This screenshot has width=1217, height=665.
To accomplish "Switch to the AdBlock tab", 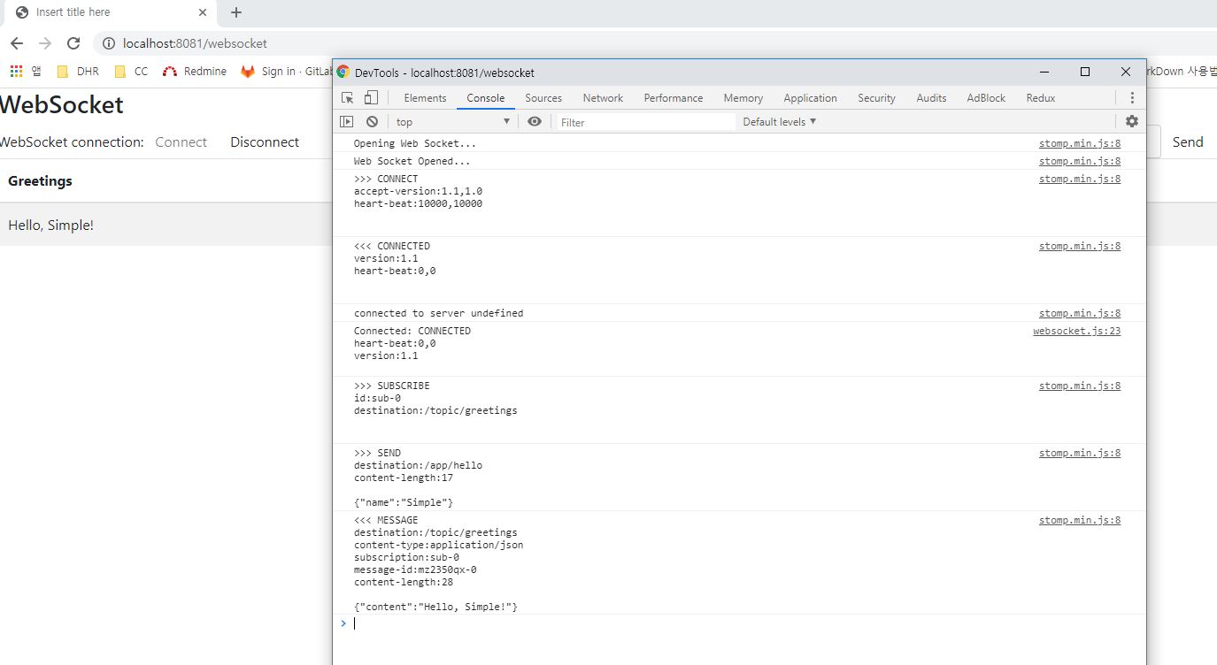I will tap(986, 98).
